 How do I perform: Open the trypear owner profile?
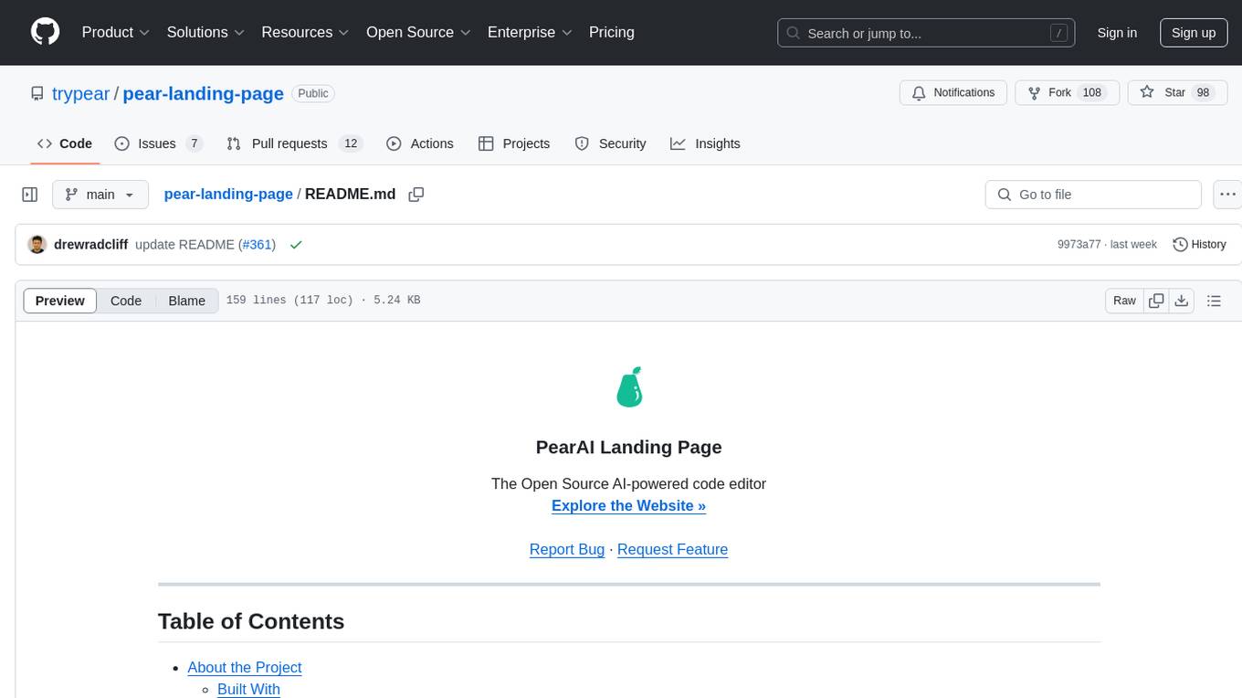click(x=80, y=93)
